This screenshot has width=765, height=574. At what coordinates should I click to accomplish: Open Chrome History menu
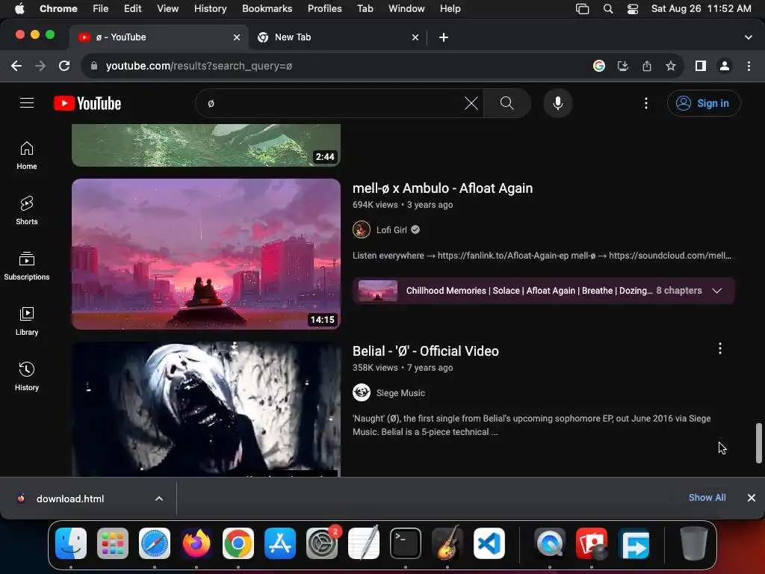[x=210, y=8]
